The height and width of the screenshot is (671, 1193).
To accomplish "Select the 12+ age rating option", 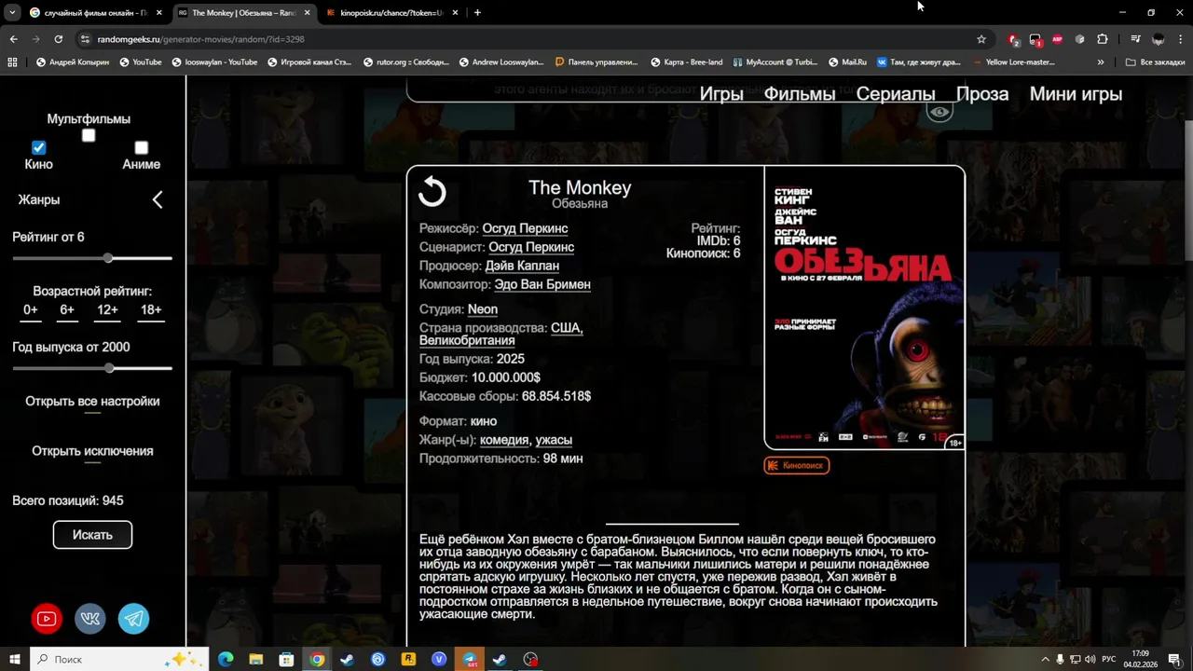I will (x=108, y=310).
